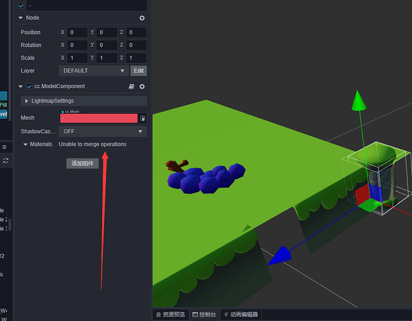
Task: Select the blue plane gizmo handle
Action: 376,193
